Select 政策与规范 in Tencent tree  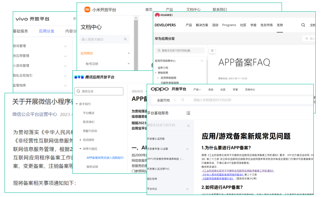point(90,149)
